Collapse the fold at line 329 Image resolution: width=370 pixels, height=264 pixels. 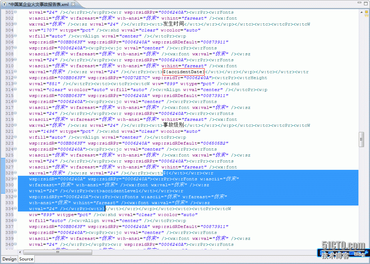15,179
